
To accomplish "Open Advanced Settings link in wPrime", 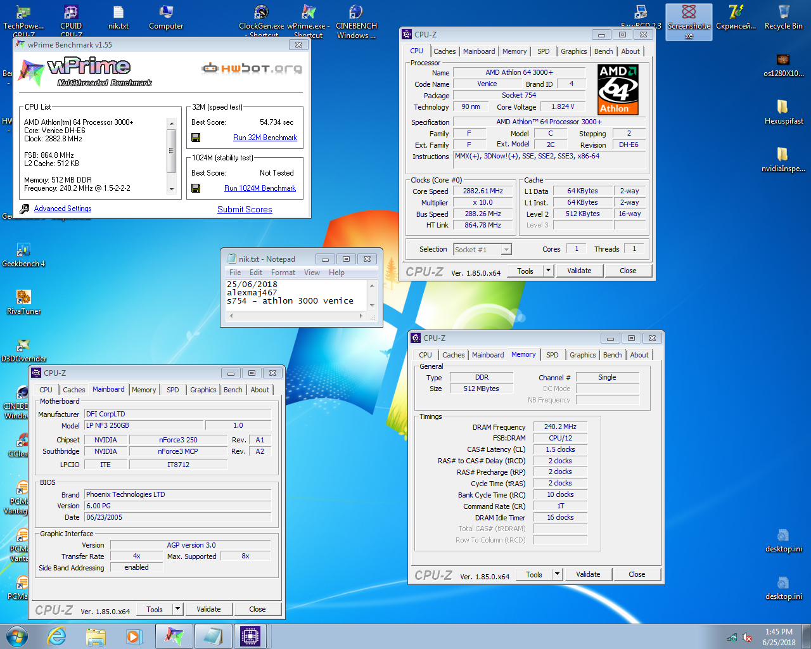I will coord(63,209).
